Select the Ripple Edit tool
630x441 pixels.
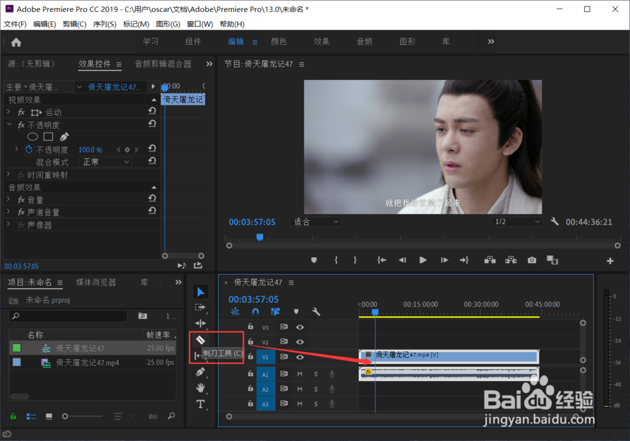pos(200,323)
